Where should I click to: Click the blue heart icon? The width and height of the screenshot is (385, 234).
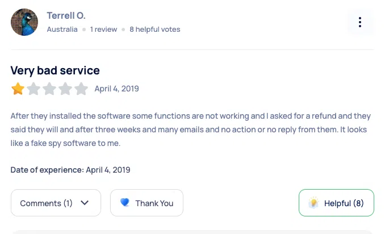point(125,203)
